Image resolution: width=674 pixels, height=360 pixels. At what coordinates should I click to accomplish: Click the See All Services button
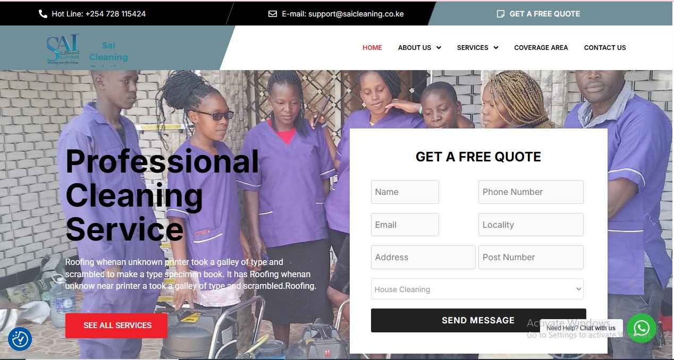point(116,325)
